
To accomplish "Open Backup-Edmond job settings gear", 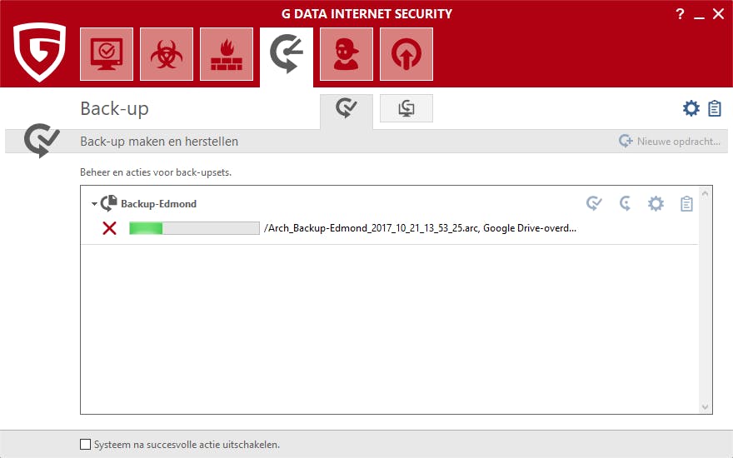I will [656, 204].
